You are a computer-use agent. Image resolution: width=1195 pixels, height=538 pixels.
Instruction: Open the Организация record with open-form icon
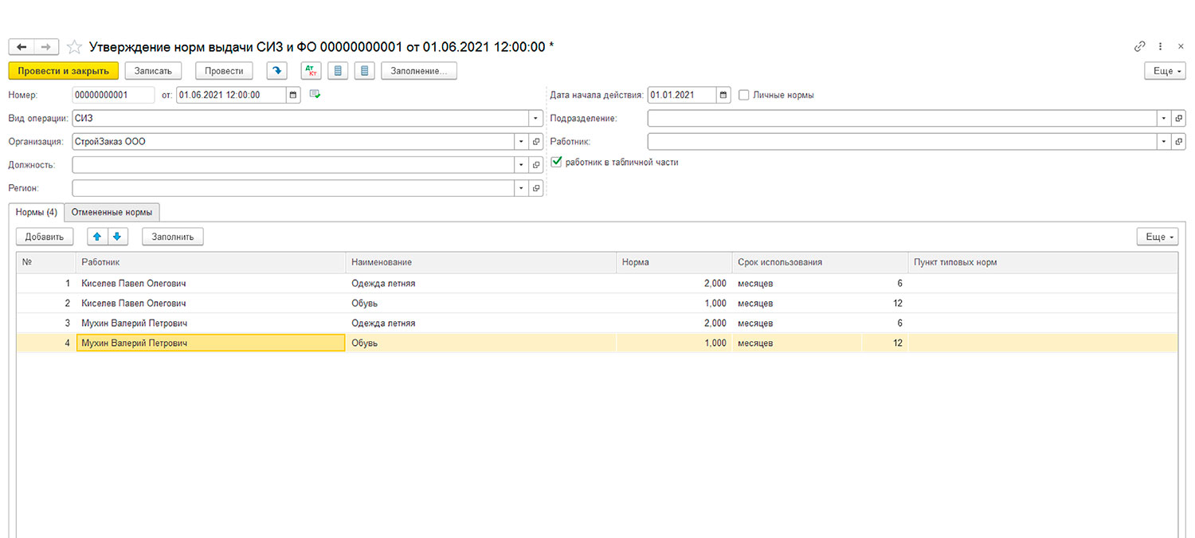coord(536,142)
